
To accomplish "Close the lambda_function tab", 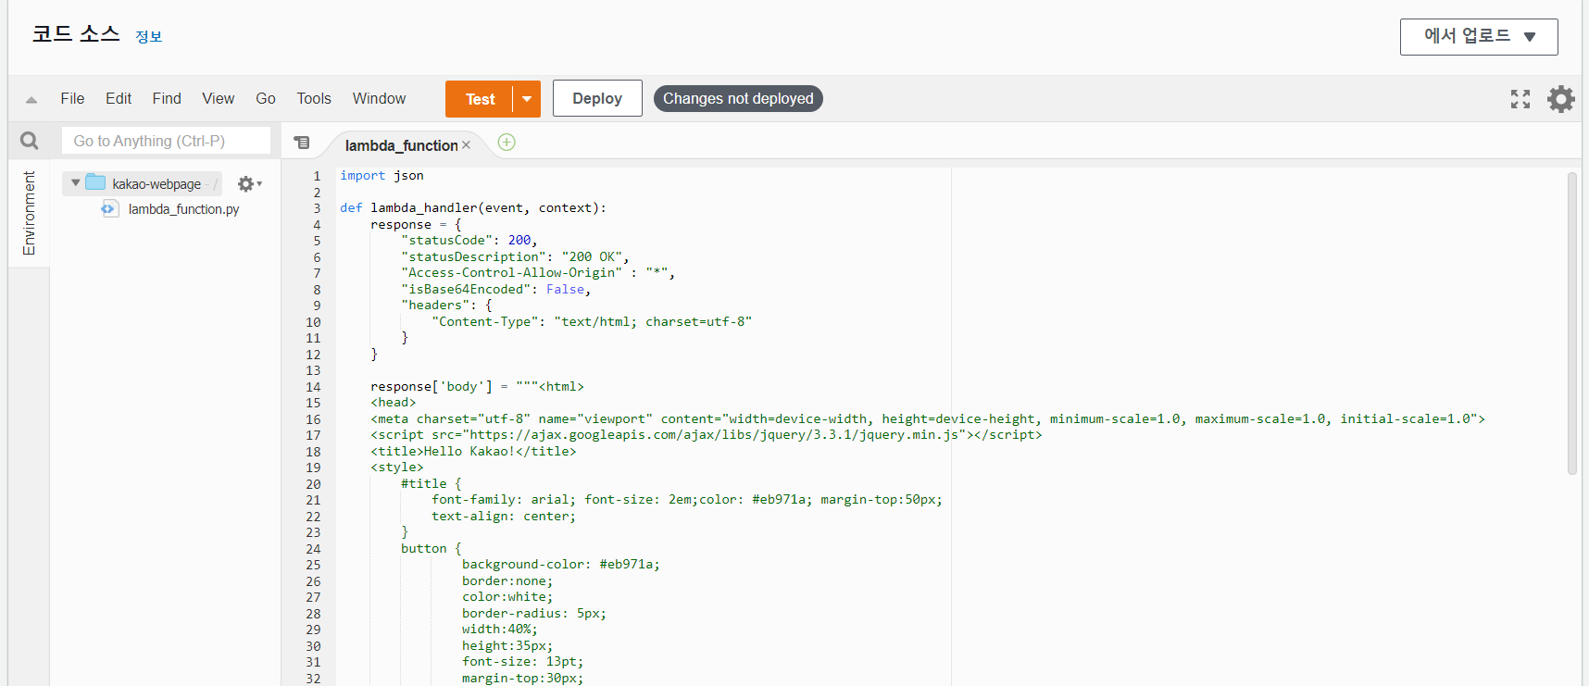I will (467, 145).
